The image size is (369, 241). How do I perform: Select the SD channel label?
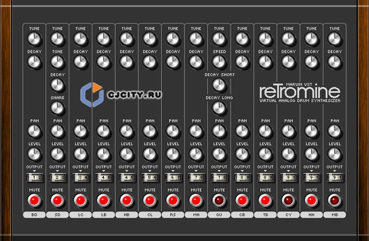point(57,215)
